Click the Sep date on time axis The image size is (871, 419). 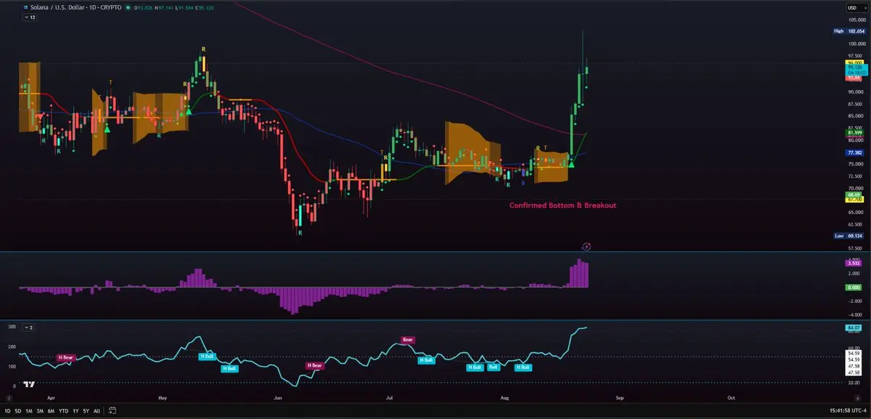pos(619,398)
